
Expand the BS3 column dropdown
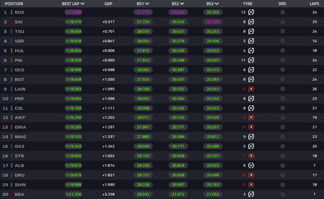216,4
